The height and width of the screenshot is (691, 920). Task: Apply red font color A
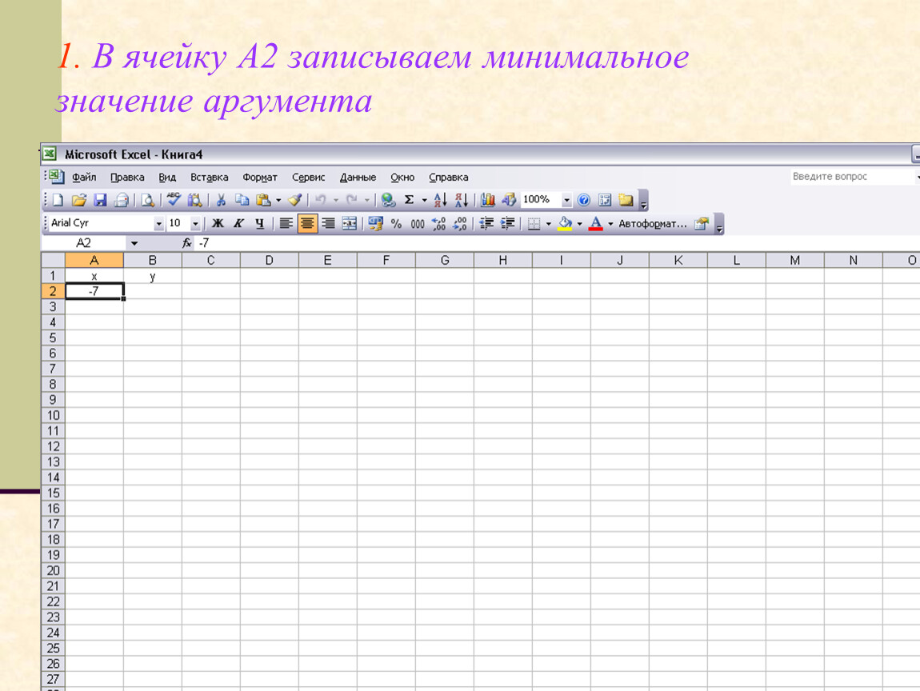[x=595, y=223]
